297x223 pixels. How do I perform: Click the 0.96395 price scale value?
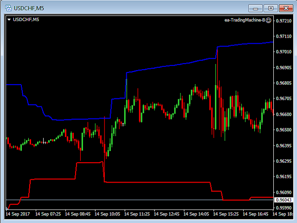click(x=284, y=145)
